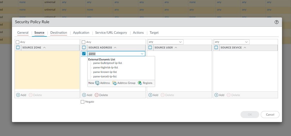Toggle the Any checkbox above Source Address
The height and width of the screenshot is (136, 291).
84,42
